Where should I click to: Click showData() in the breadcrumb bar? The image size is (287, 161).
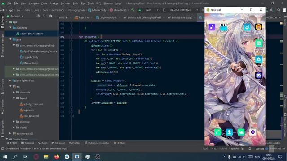coord(118,10)
